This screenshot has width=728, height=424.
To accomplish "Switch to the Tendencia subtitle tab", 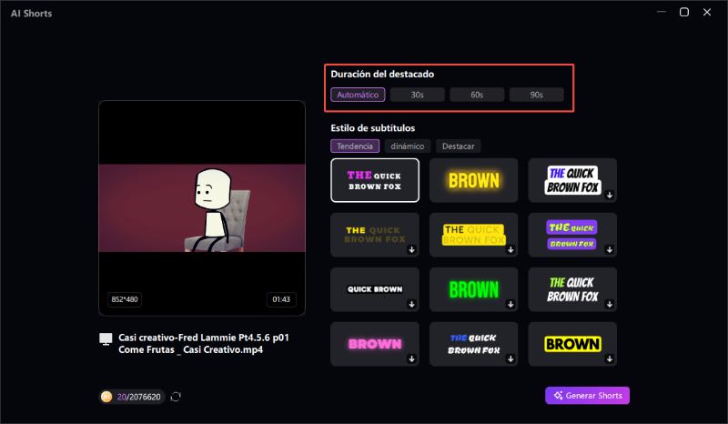I will (x=355, y=146).
